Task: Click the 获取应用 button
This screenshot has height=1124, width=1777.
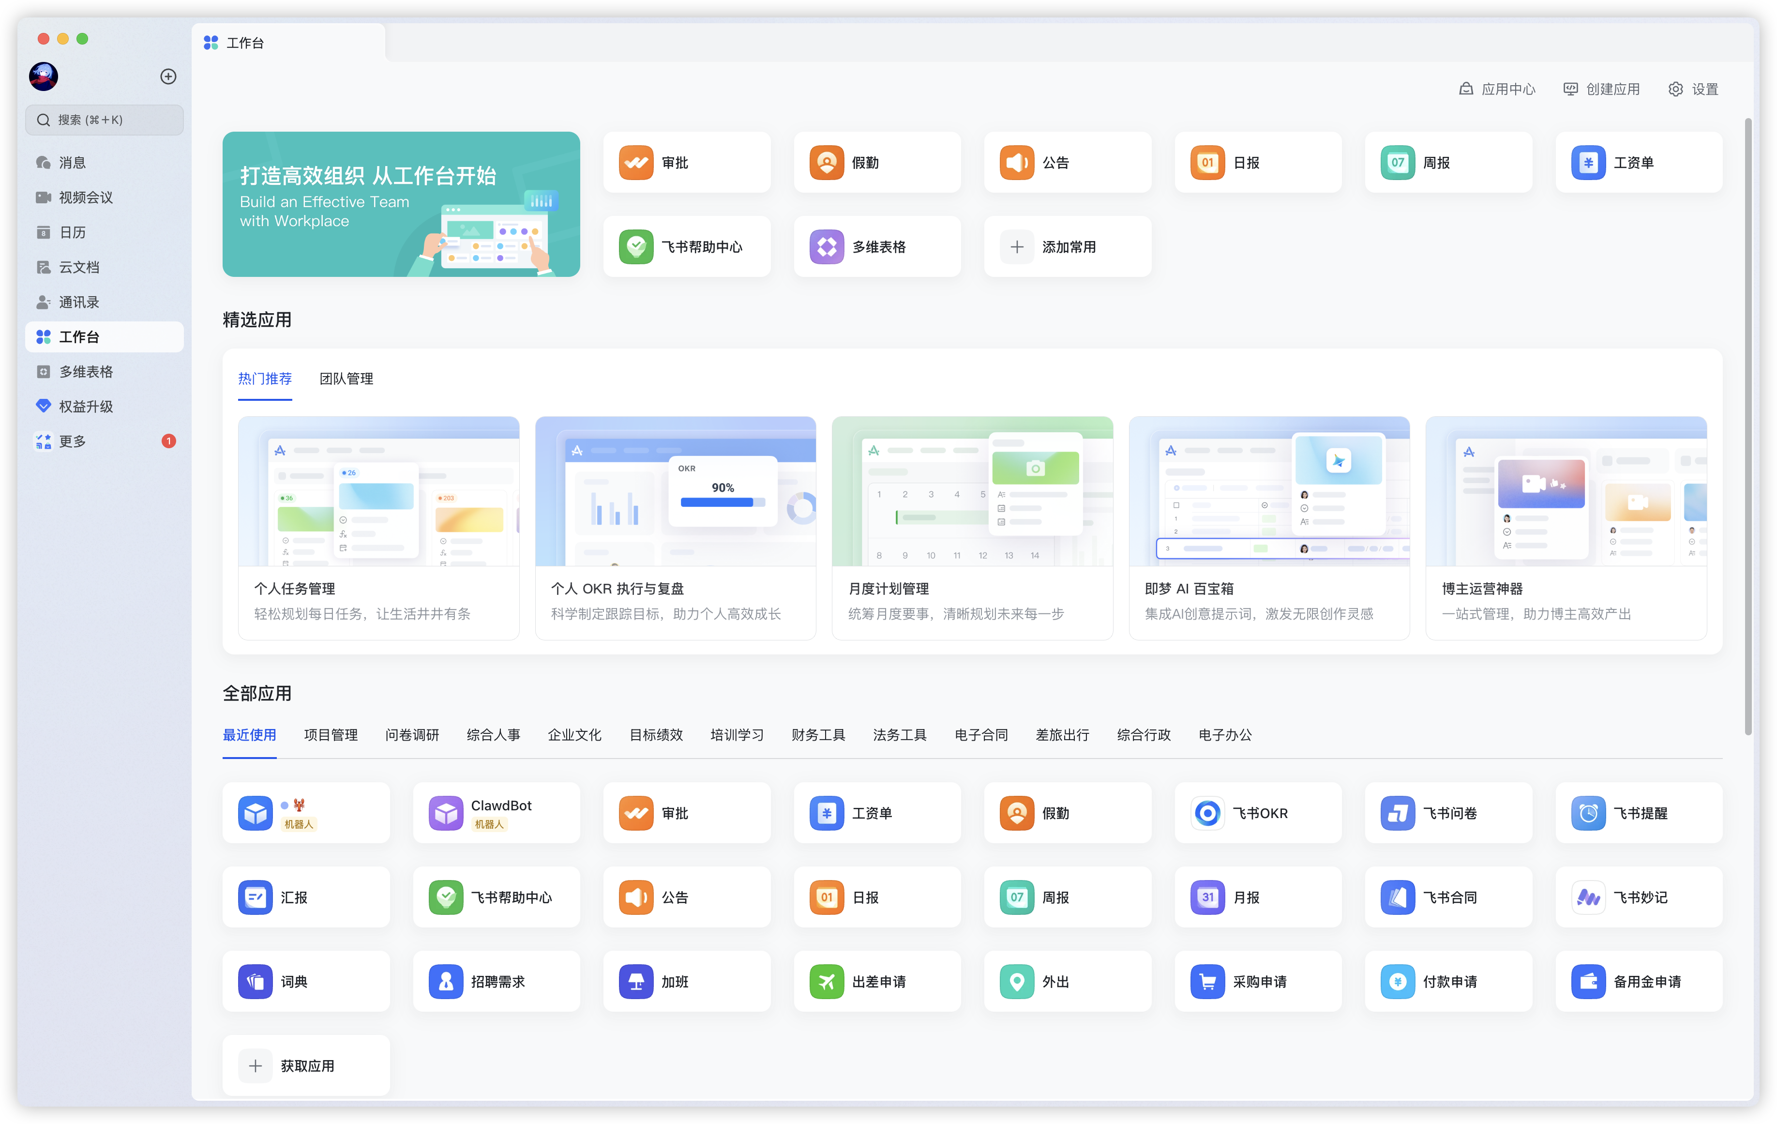Action: [305, 1065]
